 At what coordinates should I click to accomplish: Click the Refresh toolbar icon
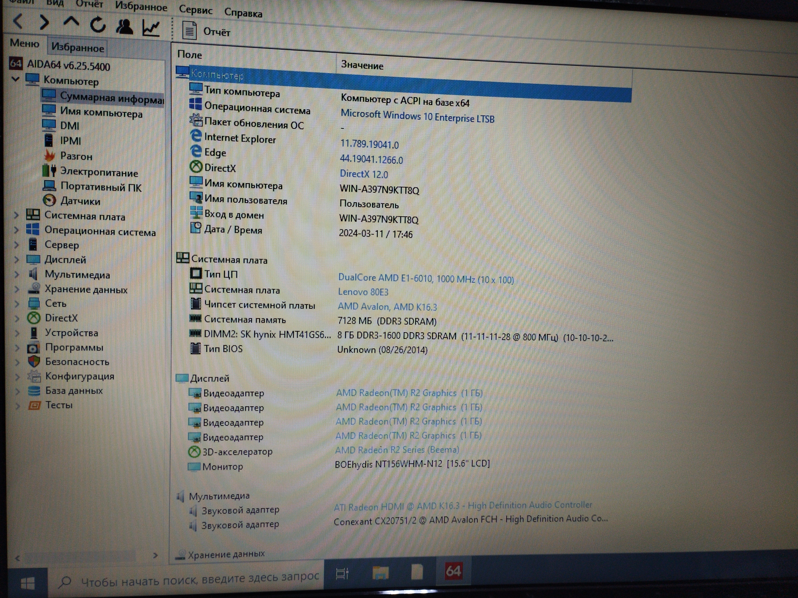tap(98, 25)
